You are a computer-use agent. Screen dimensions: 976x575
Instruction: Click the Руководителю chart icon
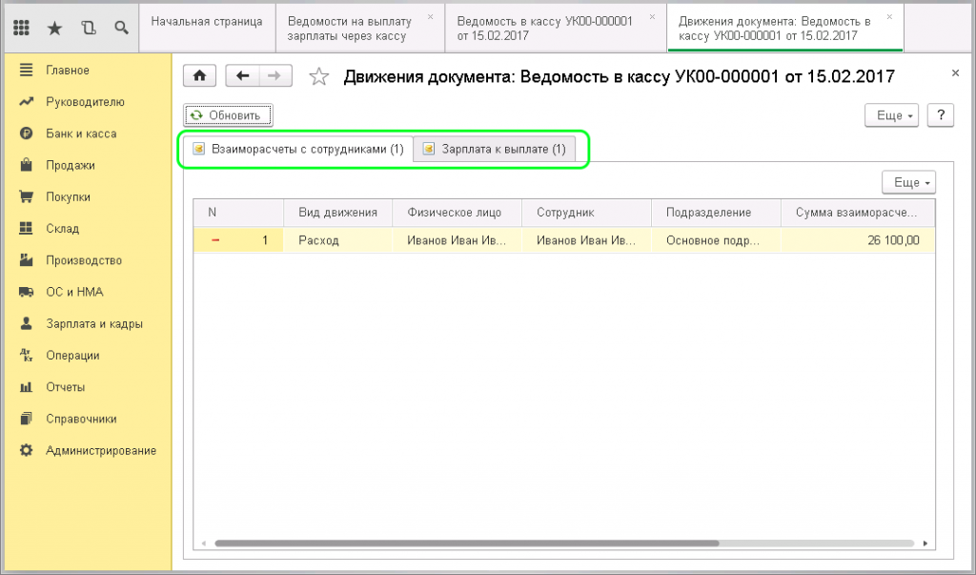[x=26, y=101]
